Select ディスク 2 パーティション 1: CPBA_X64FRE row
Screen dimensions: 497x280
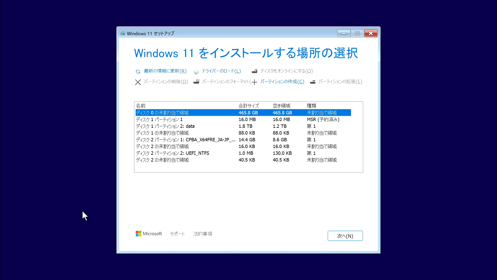243,140
